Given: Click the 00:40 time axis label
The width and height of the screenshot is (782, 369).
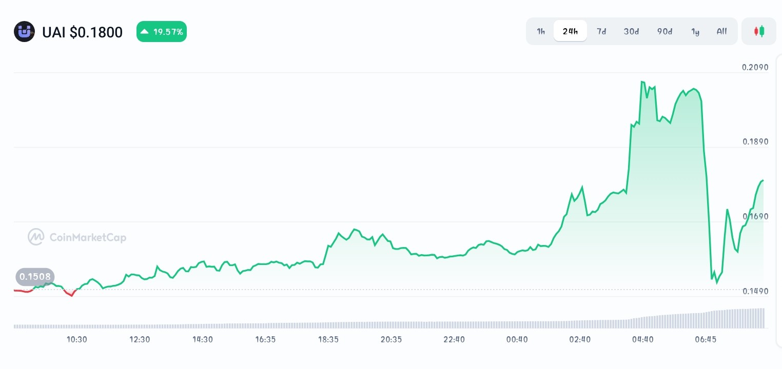Looking at the screenshot, I should tap(517, 339).
